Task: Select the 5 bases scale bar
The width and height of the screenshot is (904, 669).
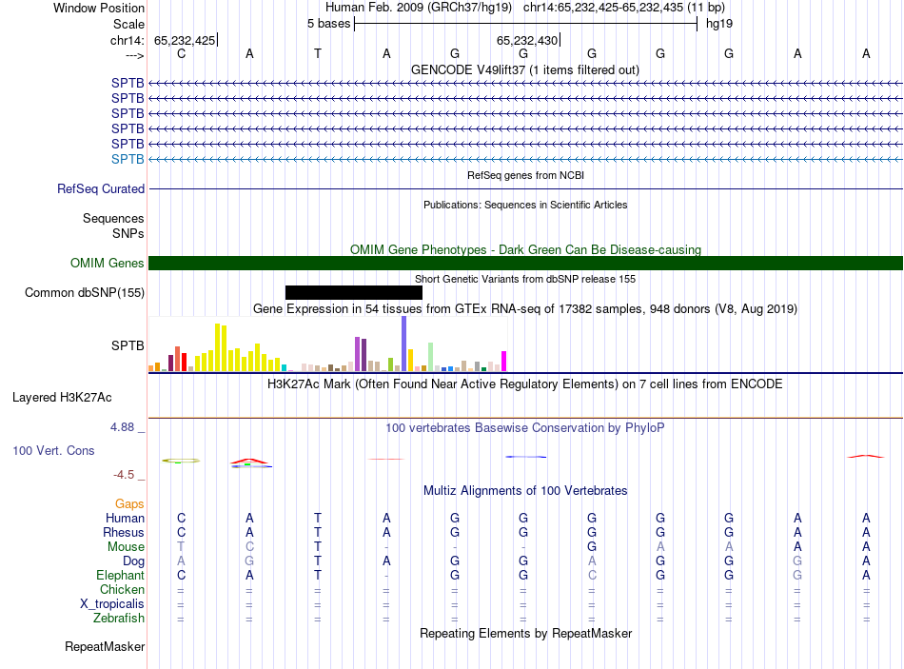Action: pos(526,24)
